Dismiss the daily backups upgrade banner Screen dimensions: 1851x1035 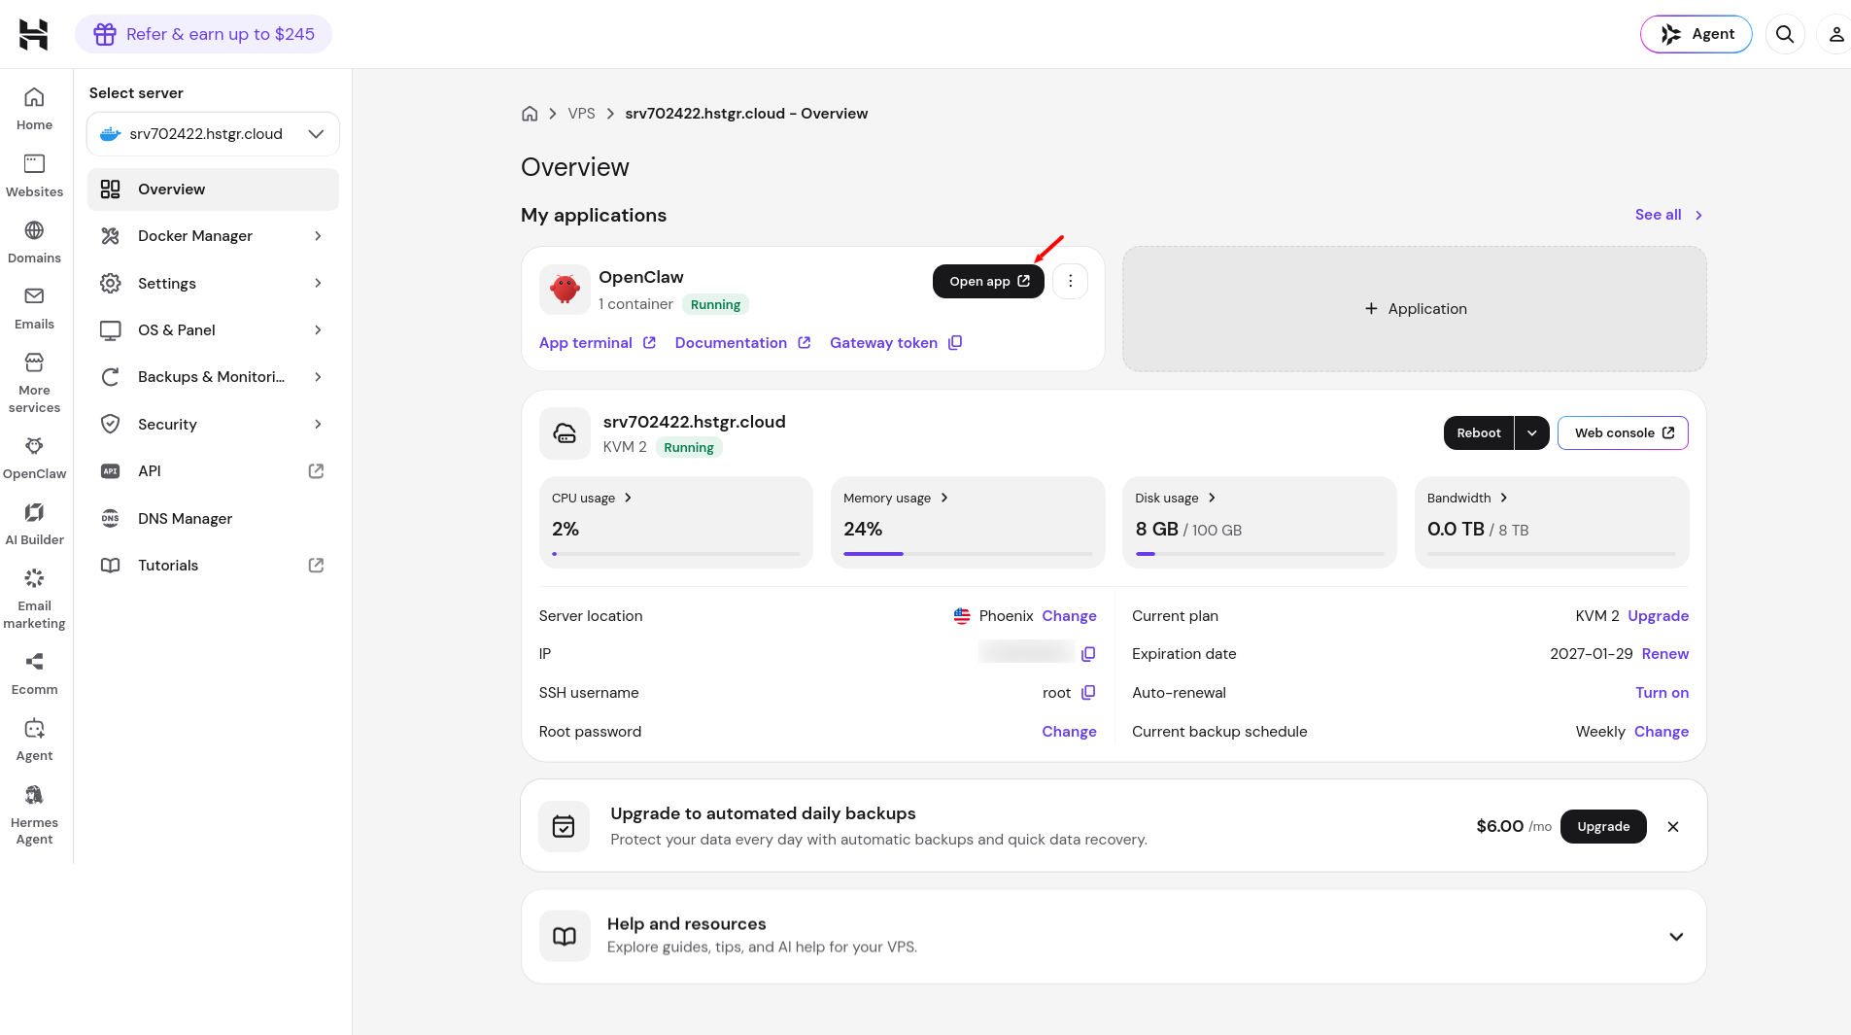[1673, 827]
